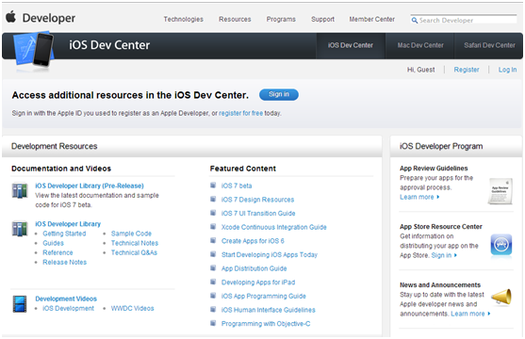The width and height of the screenshot is (525, 339).
Task: Open Start Developing iOS Apps Today link
Action: click(270, 254)
